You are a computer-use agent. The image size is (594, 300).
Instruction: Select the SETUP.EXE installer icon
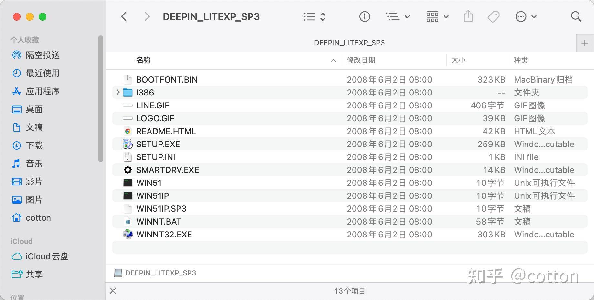[128, 144]
